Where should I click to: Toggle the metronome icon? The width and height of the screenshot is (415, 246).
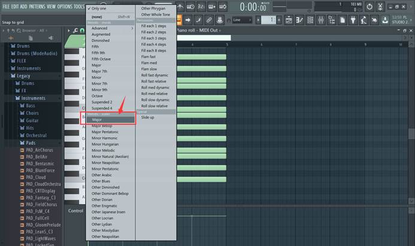[180, 7]
